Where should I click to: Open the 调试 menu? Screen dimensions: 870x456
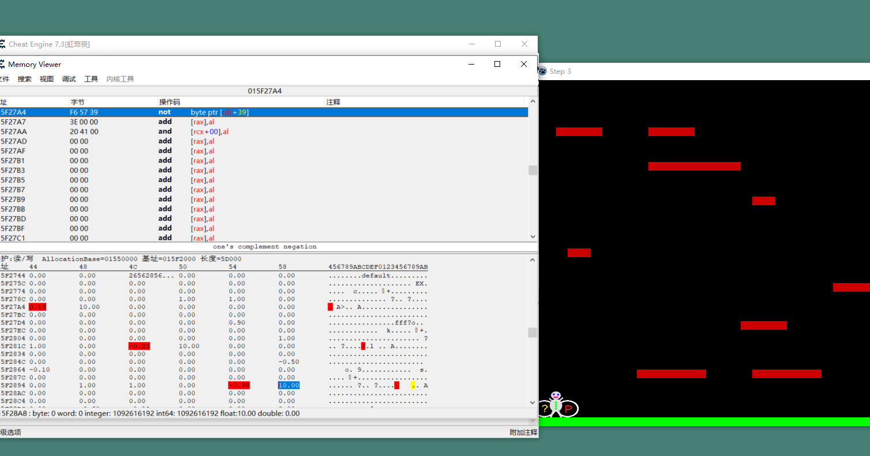(69, 78)
